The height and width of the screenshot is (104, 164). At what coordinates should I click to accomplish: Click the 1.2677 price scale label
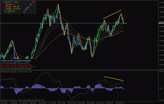[161, 65]
